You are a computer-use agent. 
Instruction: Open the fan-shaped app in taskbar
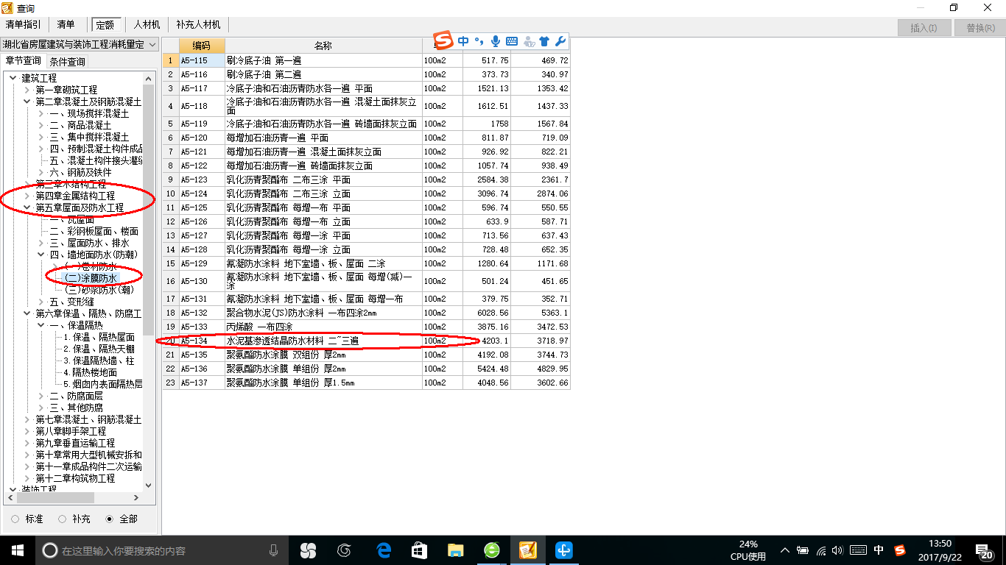click(x=308, y=550)
